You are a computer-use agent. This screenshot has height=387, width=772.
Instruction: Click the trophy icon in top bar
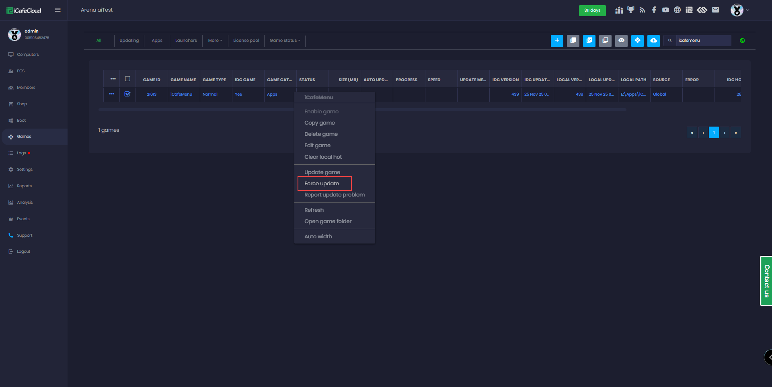(630, 10)
